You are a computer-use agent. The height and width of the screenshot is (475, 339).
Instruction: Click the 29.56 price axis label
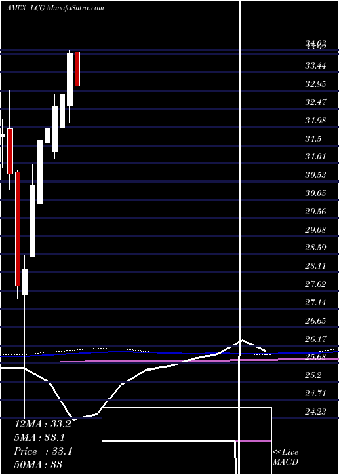click(x=316, y=212)
